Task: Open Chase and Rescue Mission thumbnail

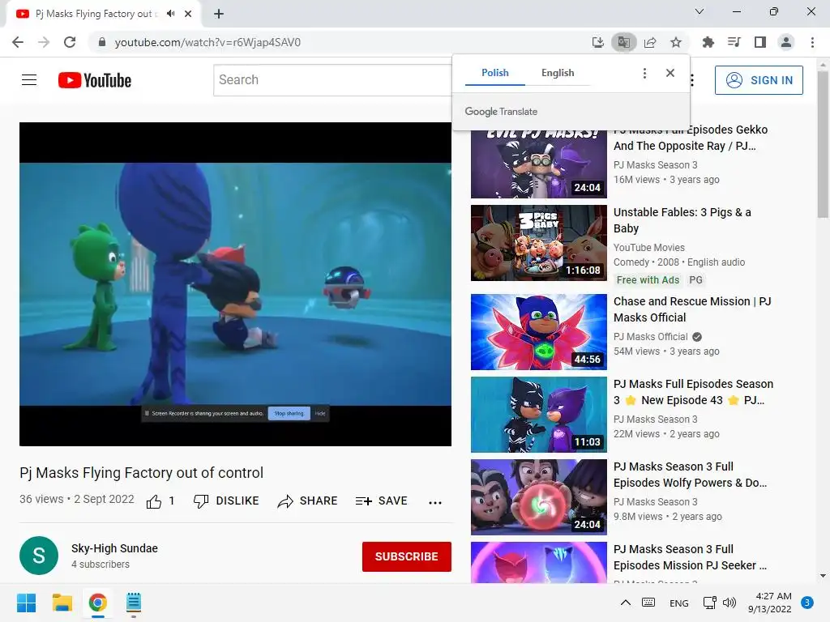Action: click(539, 332)
